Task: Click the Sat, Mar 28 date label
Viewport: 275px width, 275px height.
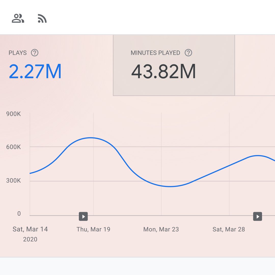Action: pos(229,229)
